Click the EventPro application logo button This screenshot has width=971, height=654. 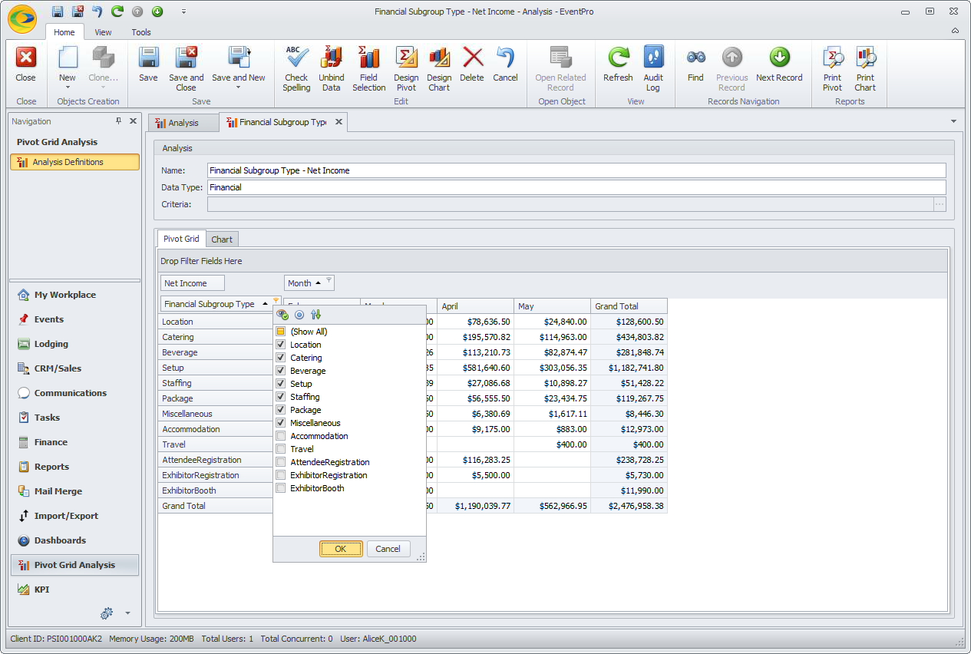coord(21,18)
